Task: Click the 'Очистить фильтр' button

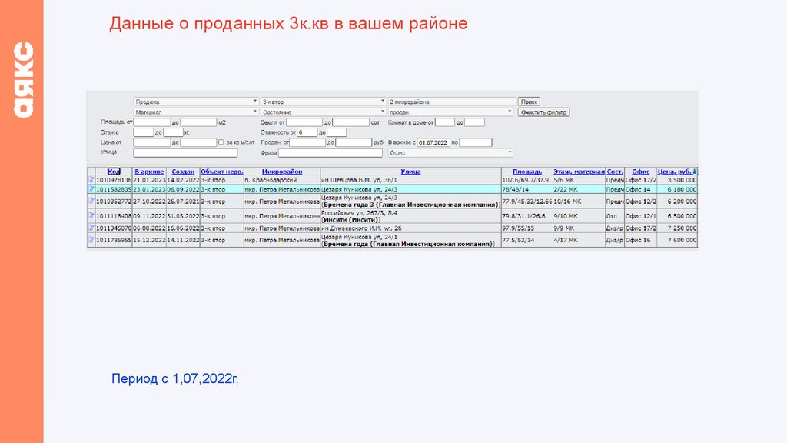Action: tap(543, 112)
